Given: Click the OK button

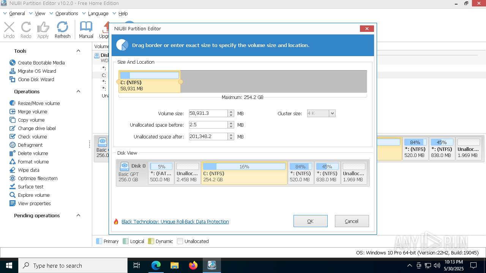Looking at the screenshot, I should click(x=310, y=221).
